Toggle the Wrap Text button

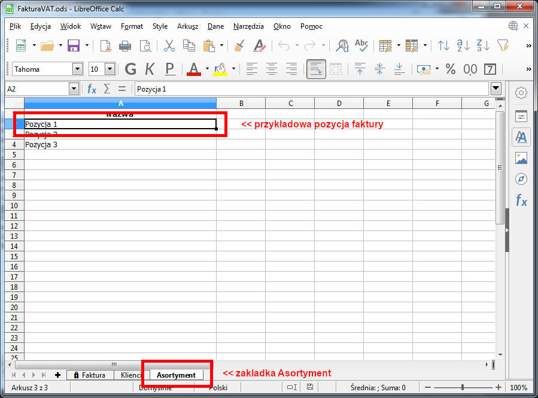click(316, 69)
